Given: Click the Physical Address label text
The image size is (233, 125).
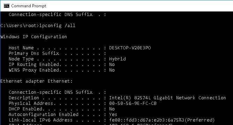Looking at the screenshot, I should tap(31, 103).
